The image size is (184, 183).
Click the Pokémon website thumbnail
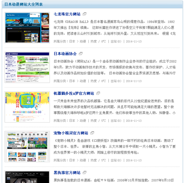(27, 146)
